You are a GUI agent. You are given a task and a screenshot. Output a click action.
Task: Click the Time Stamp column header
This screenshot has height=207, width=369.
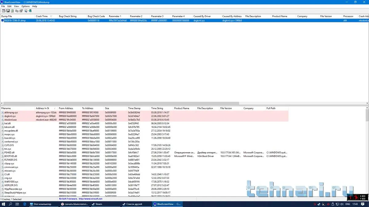(x=138, y=108)
